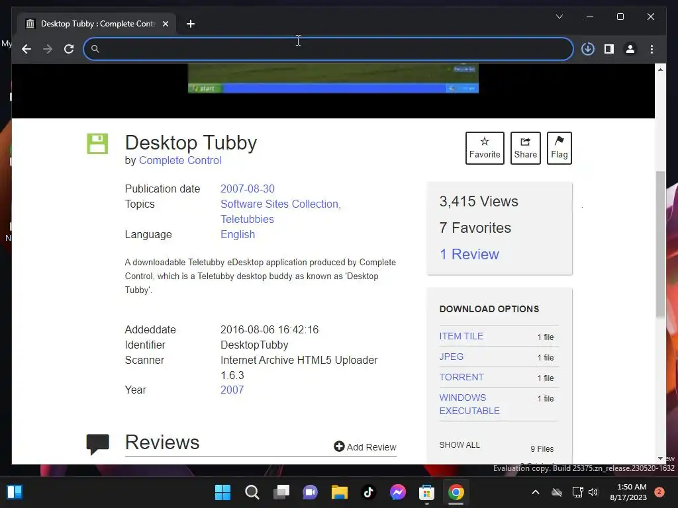Click the Reviews speech bubble icon
Image resolution: width=678 pixels, height=508 pixels.
click(98, 444)
